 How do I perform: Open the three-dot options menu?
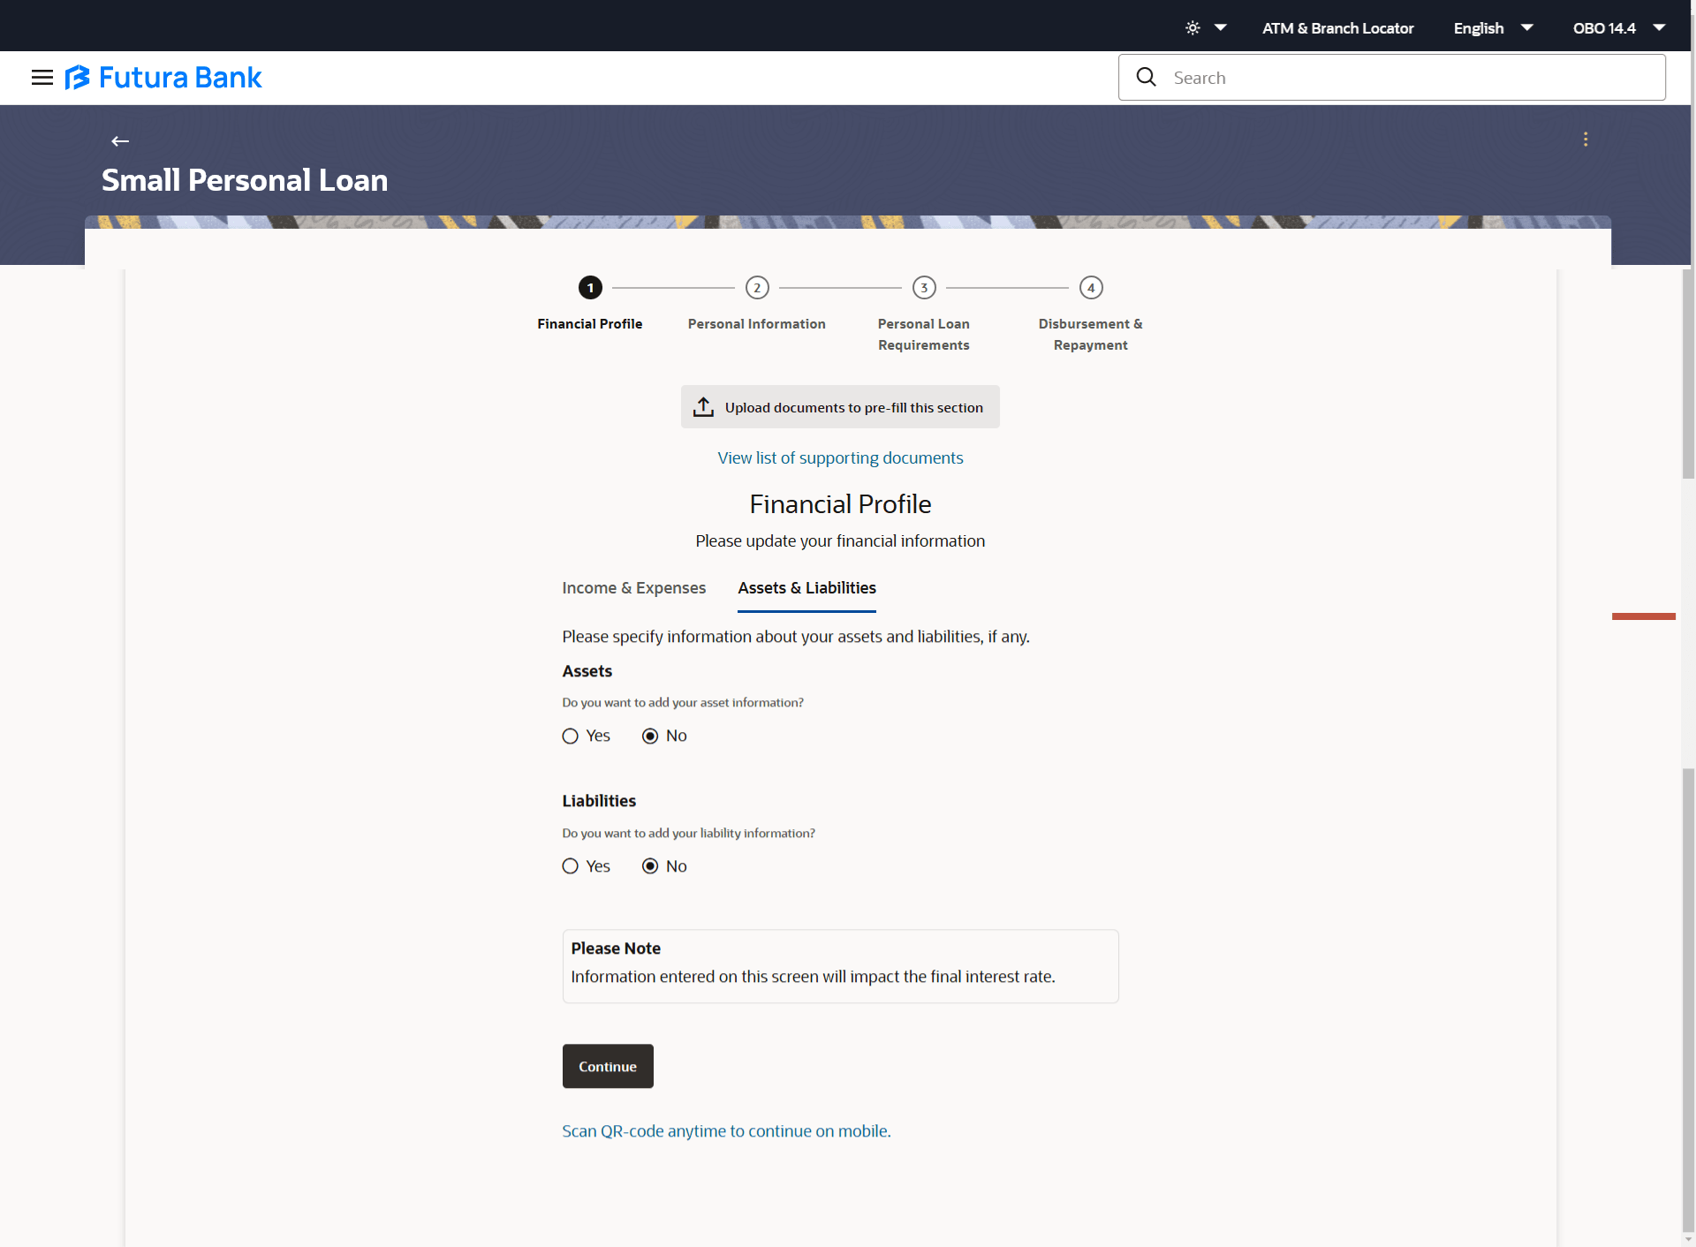[x=1586, y=140]
